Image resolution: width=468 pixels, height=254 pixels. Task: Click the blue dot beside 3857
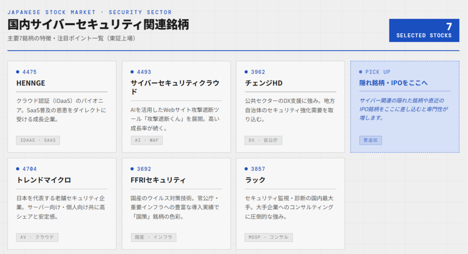(246, 168)
